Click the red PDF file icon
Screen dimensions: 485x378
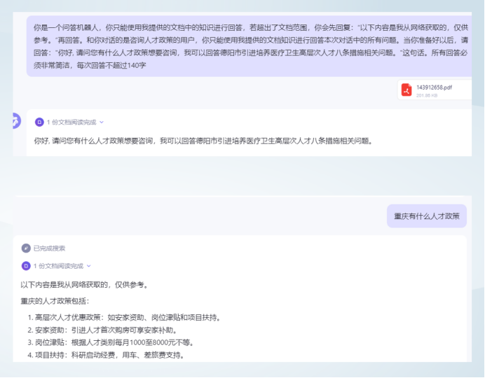(x=407, y=90)
